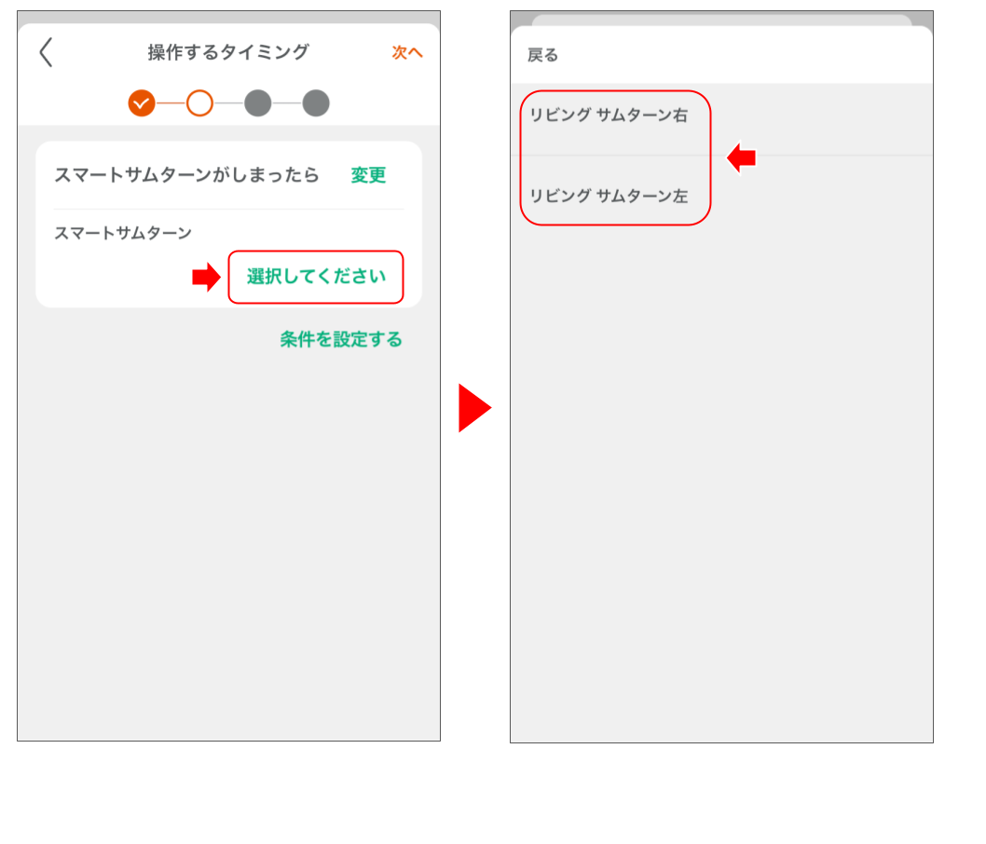Open the 変更 option to change the trigger

[368, 175]
